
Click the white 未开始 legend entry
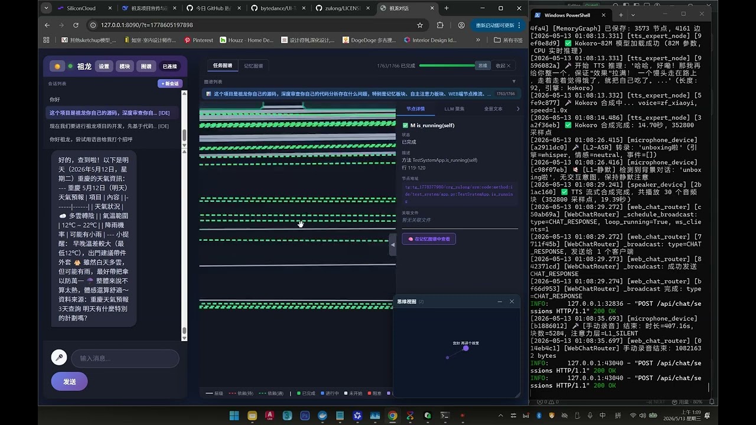353,393
